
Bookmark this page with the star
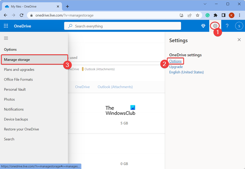pos(197,15)
